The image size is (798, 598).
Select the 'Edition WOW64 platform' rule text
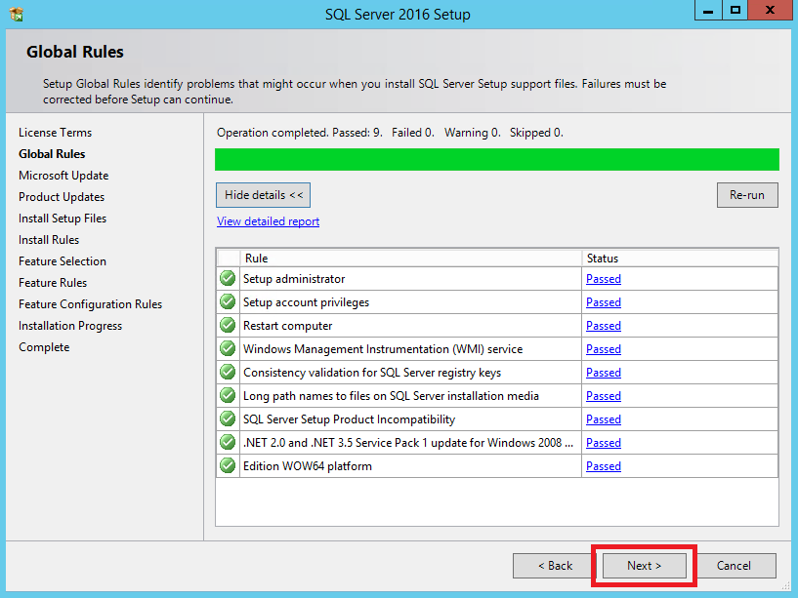(x=308, y=465)
